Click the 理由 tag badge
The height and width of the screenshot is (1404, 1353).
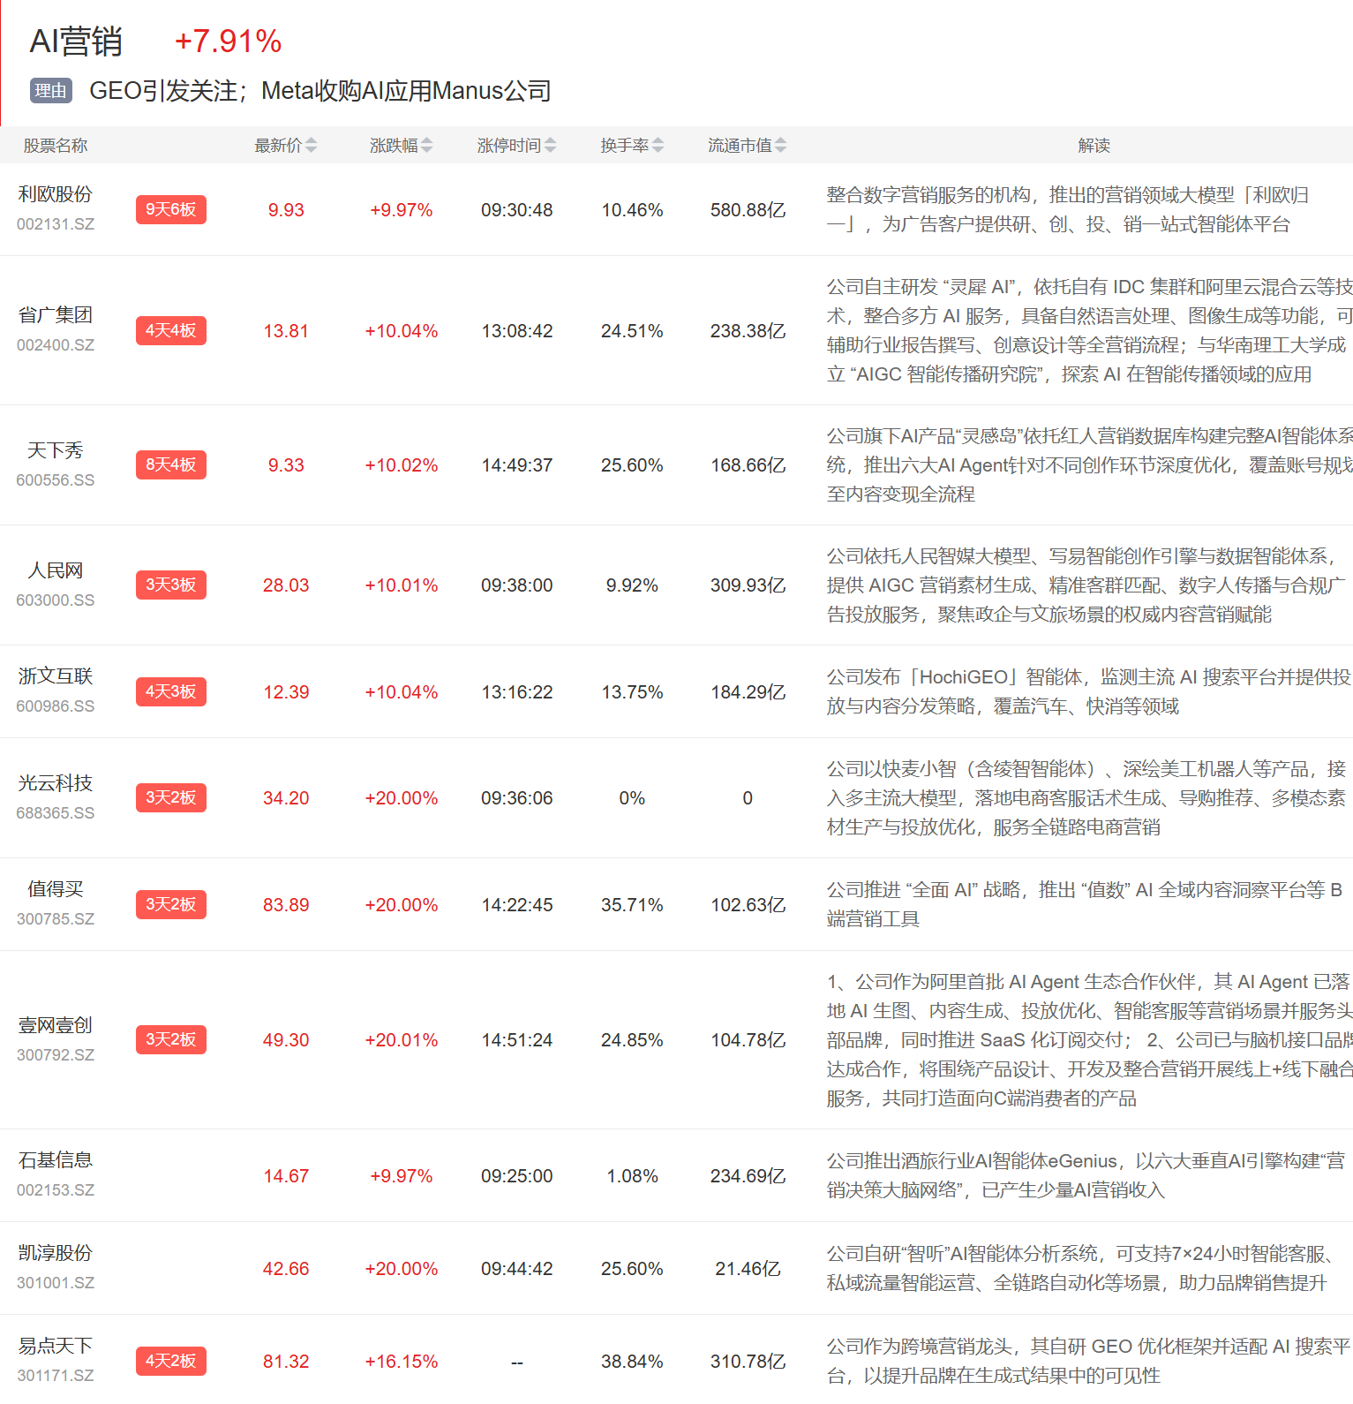pos(51,91)
